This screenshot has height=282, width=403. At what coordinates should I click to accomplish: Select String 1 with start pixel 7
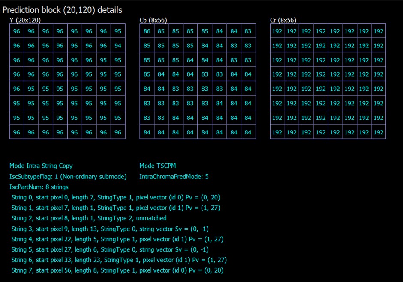pyautogui.click(x=116, y=208)
